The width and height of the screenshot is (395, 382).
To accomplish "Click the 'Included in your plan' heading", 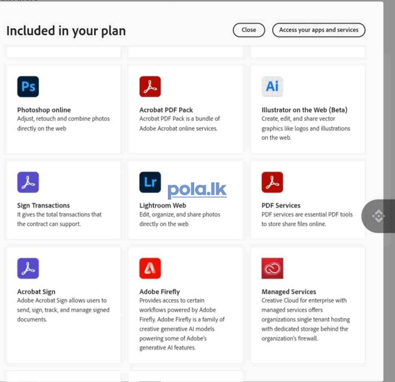I will point(66,31).
